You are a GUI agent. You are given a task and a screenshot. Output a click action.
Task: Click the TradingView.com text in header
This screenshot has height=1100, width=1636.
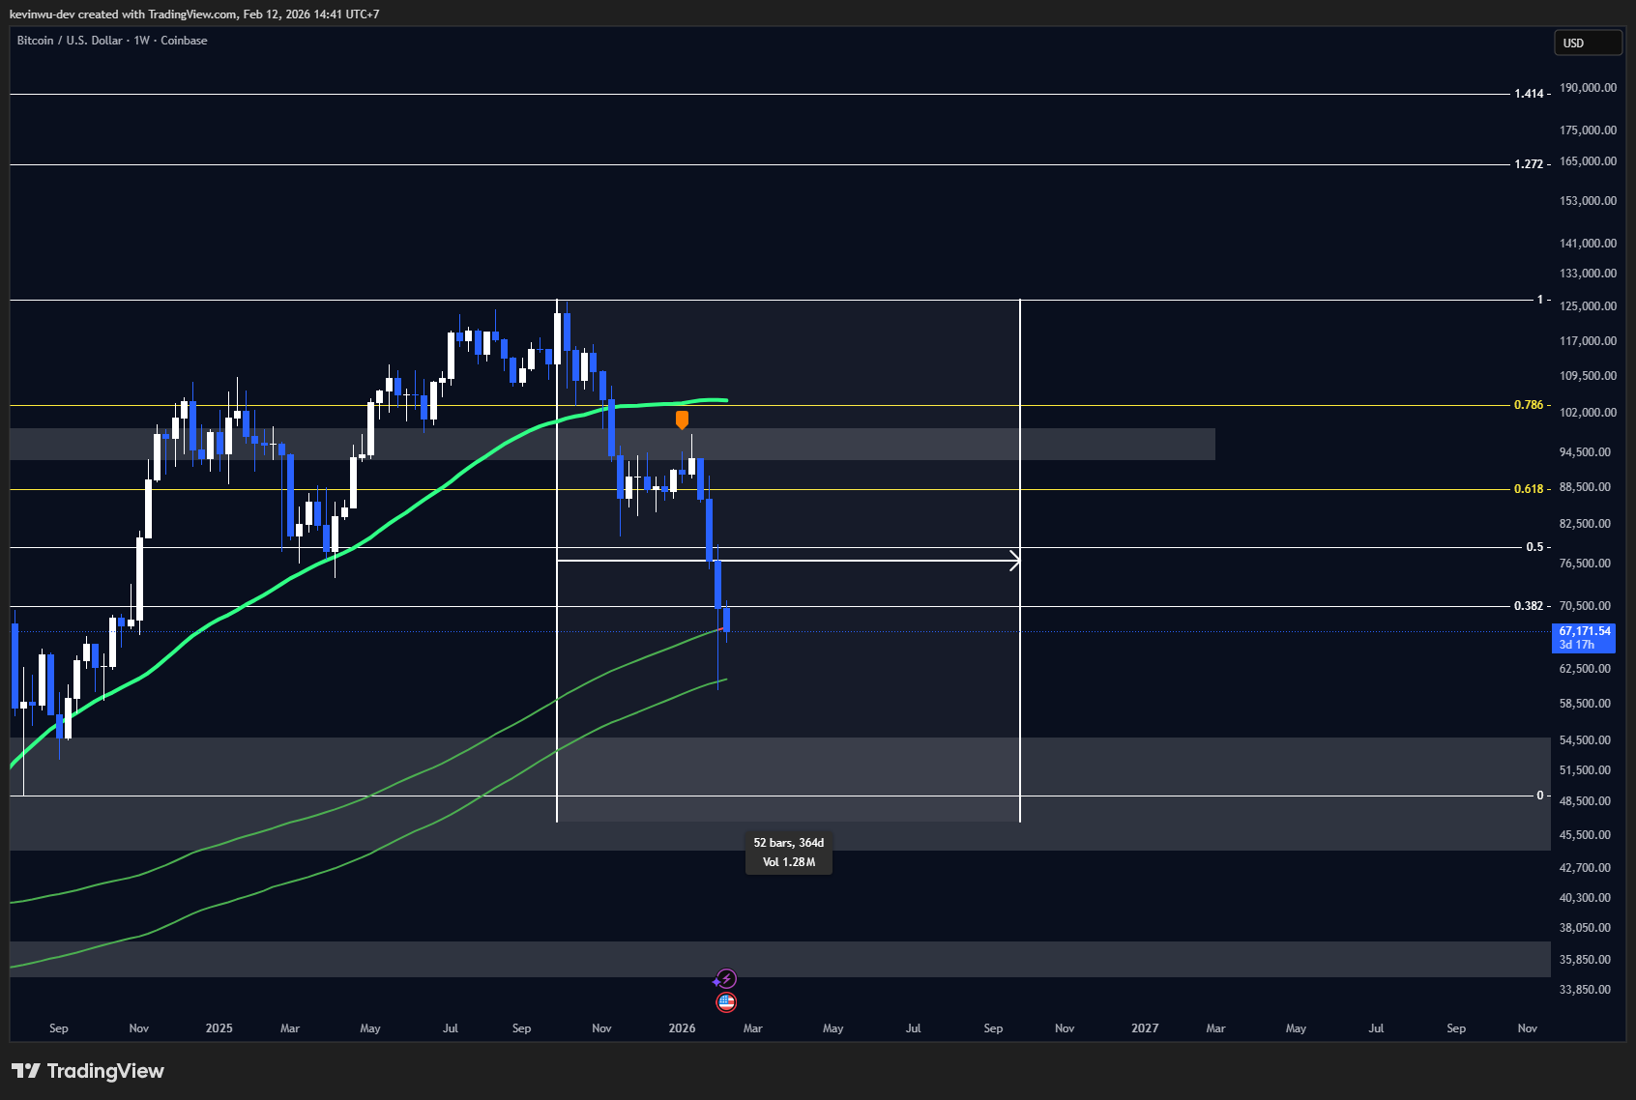192,14
